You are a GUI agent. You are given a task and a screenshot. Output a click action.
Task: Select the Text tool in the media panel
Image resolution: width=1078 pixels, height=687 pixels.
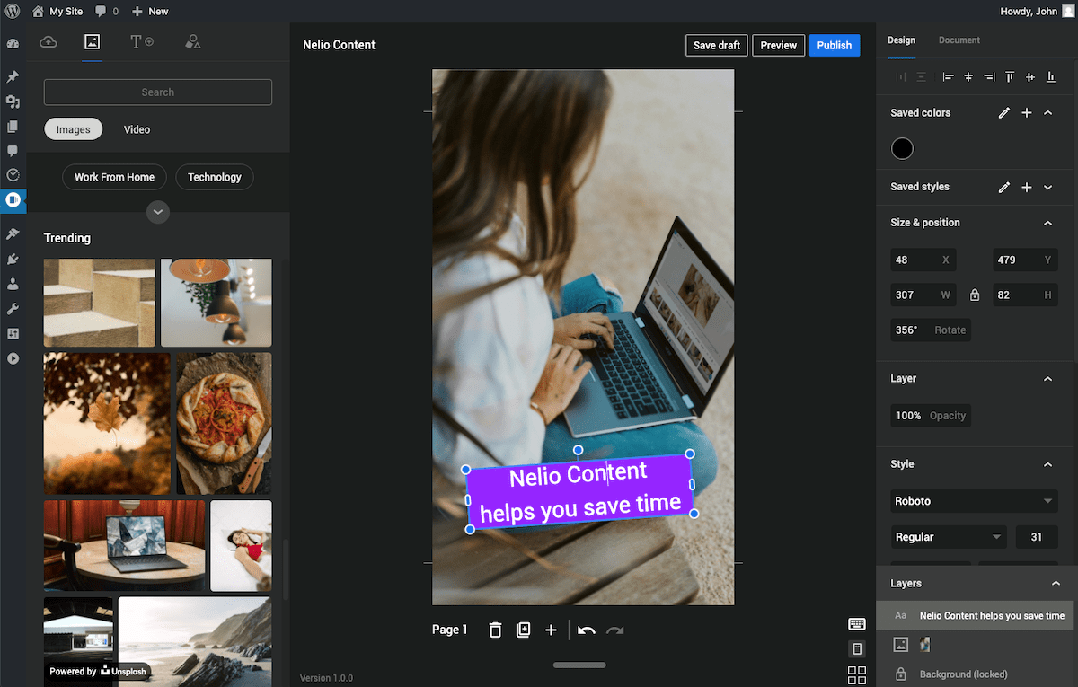point(139,41)
